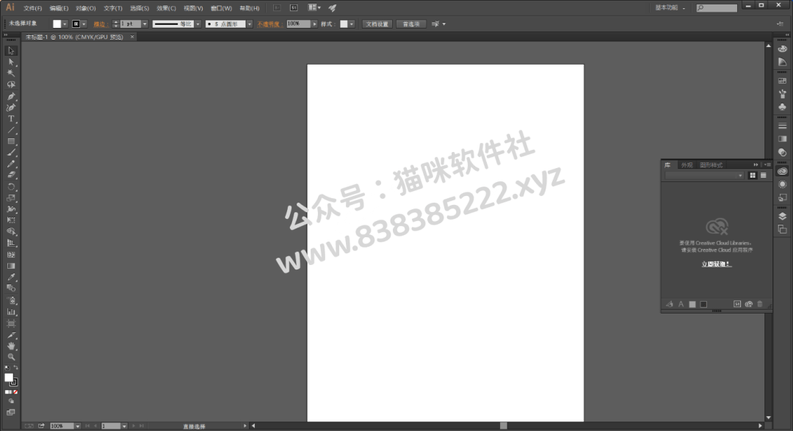Screen dimensions: 793x431
Task: Click the opacity 100% input field
Action: pos(298,23)
